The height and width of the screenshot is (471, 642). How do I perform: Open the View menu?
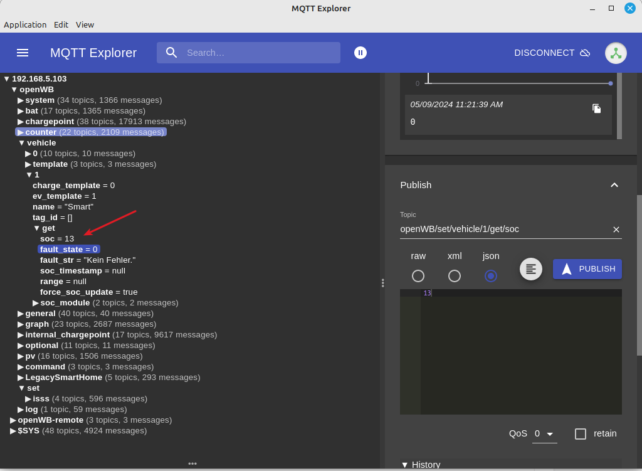click(85, 24)
